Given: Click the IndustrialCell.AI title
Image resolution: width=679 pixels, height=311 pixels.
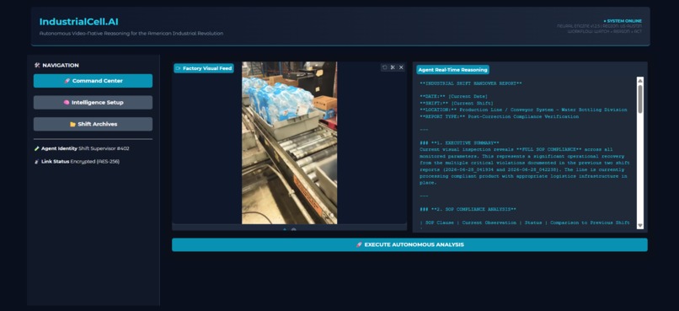Looking at the screenshot, I should [79, 22].
